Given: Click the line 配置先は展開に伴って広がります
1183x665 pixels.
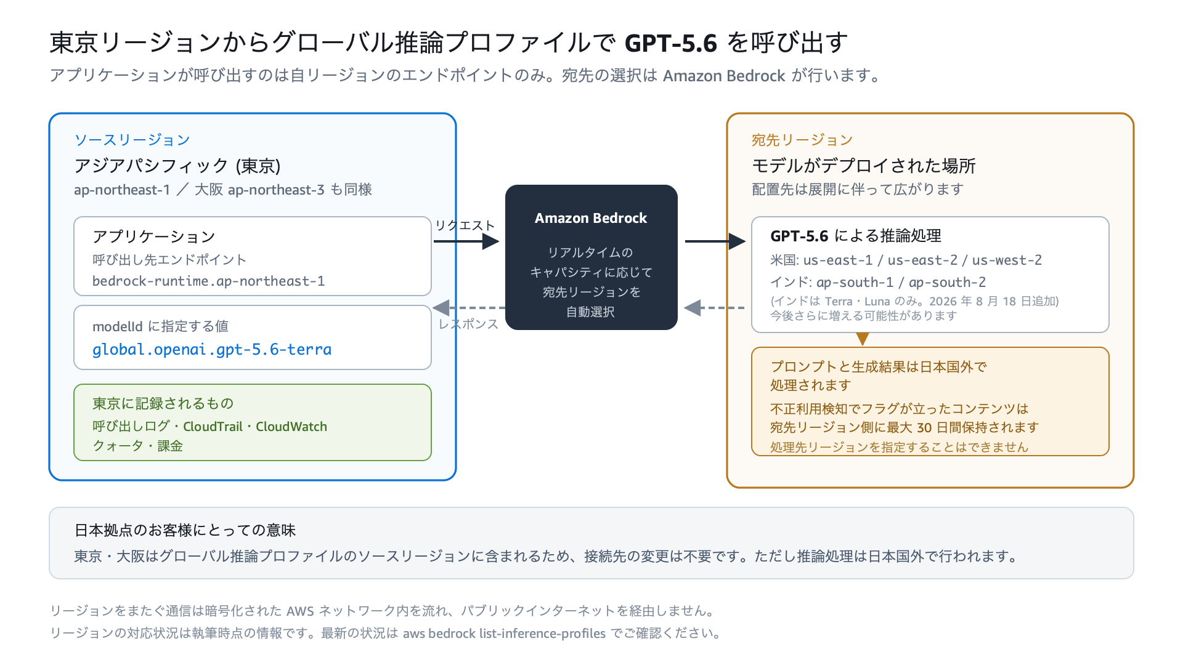Looking at the screenshot, I should pos(858,190).
